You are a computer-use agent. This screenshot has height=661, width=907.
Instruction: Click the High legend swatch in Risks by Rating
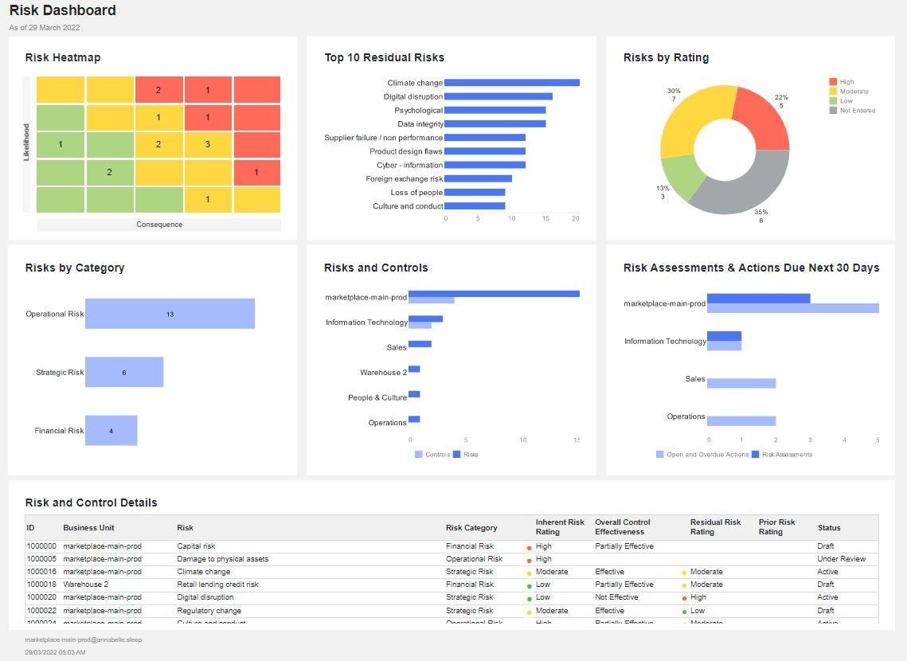[833, 81]
